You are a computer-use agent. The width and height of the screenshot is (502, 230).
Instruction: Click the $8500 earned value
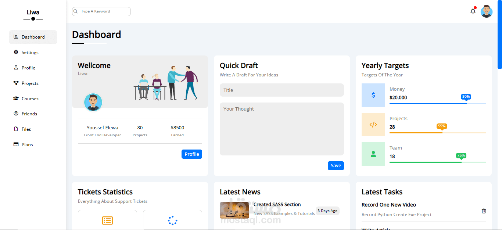click(178, 128)
